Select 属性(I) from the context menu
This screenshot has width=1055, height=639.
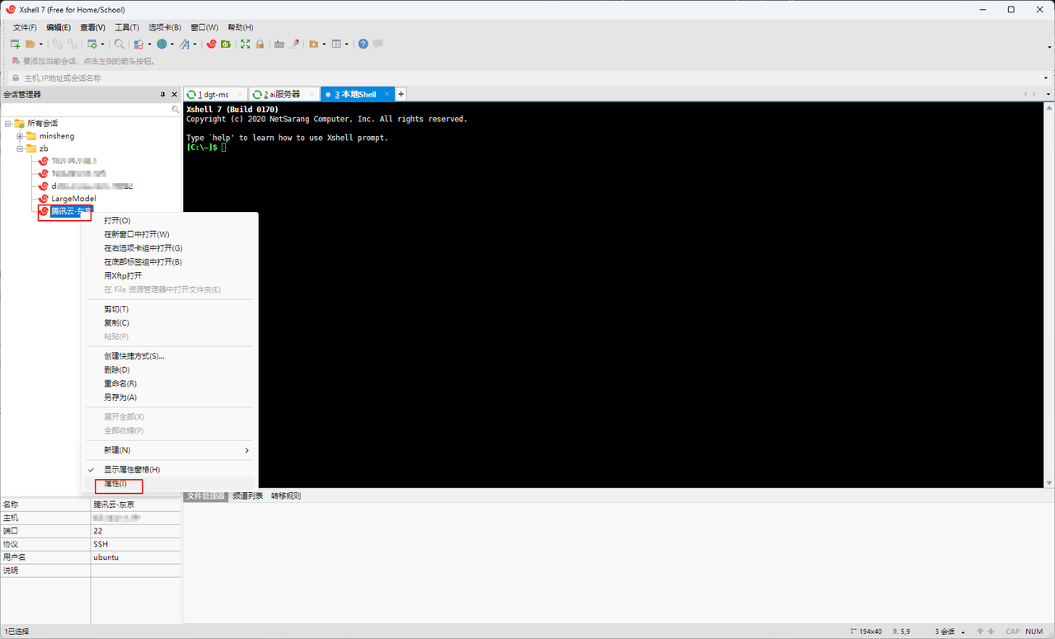click(115, 483)
